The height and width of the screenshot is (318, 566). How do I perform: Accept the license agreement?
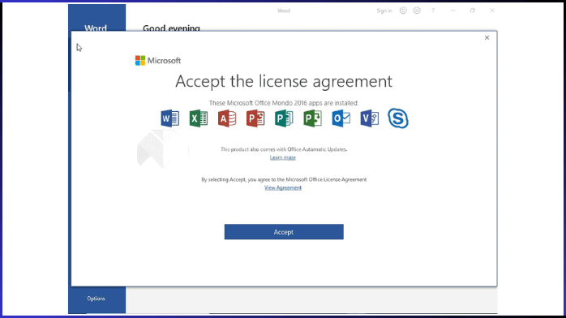(x=284, y=232)
